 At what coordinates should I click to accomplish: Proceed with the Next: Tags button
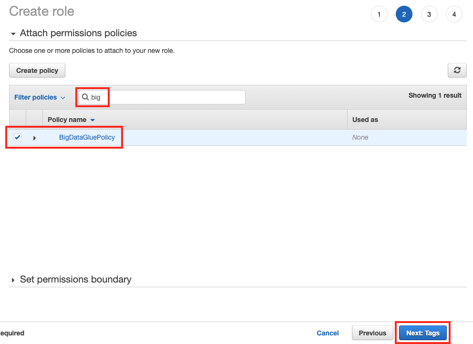click(x=422, y=333)
